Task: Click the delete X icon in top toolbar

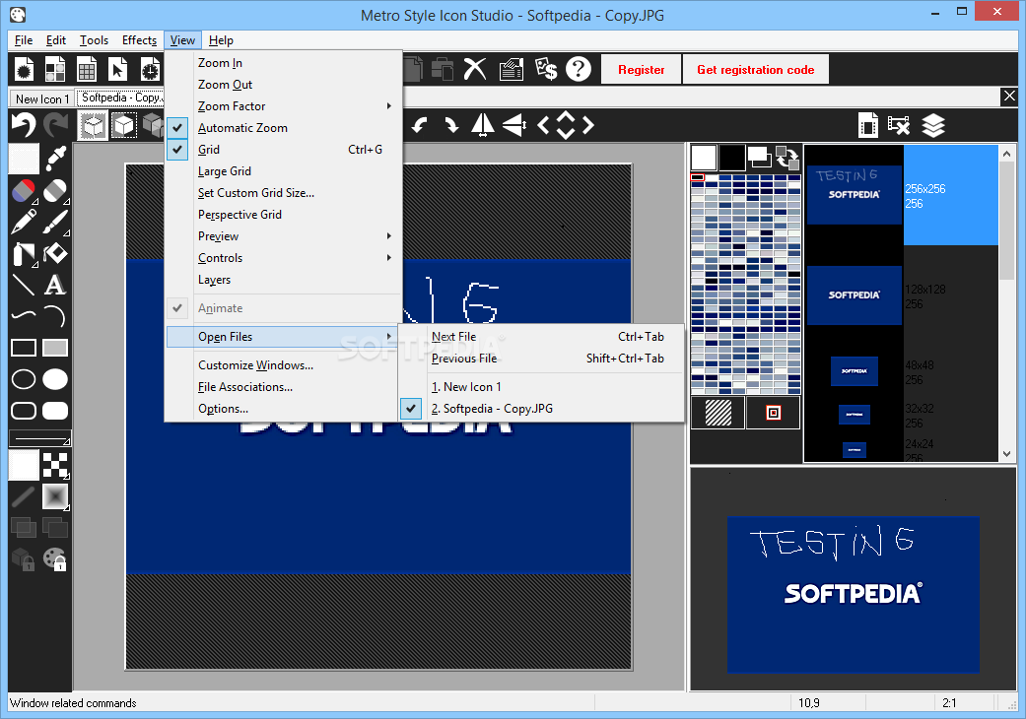Action: (476, 69)
